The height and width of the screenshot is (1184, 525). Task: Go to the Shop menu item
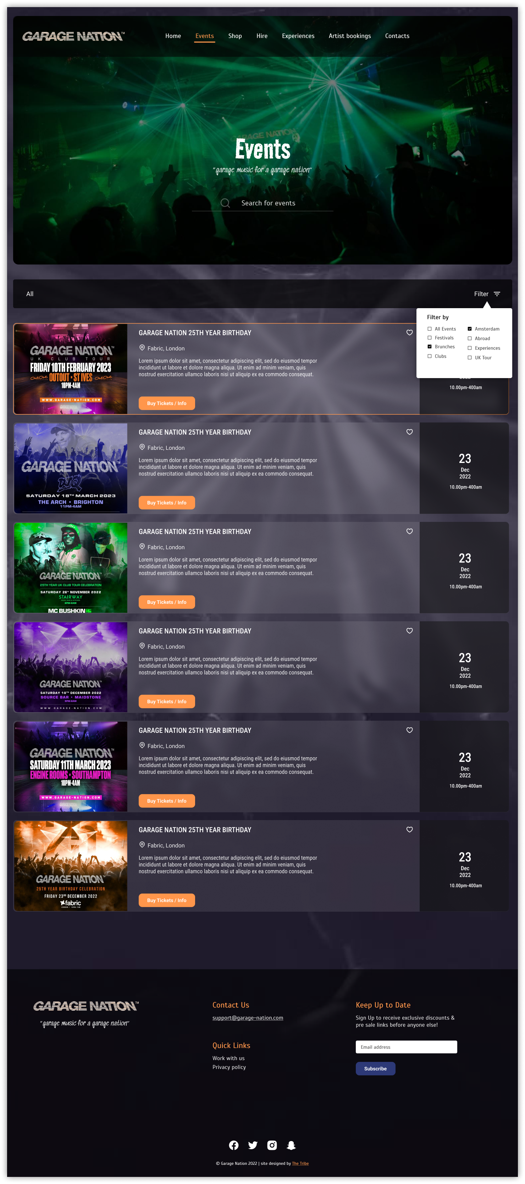(x=235, y=36)
